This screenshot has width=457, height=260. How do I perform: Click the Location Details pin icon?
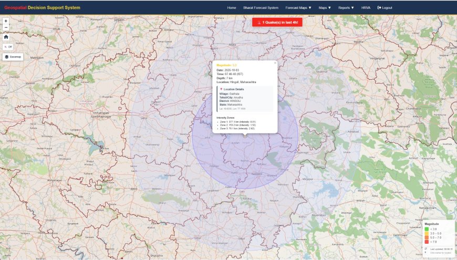pos(221,89)
